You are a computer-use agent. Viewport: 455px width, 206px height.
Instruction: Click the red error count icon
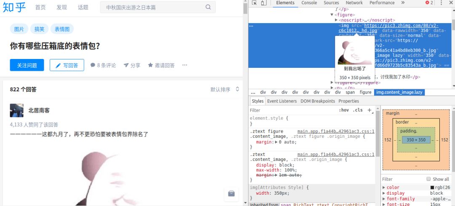pyautogui.click(x=427, y=3)
